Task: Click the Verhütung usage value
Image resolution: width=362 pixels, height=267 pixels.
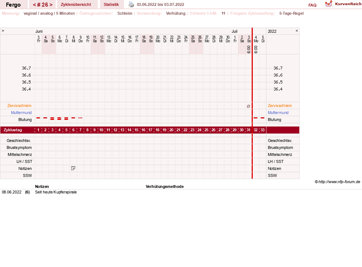Action: pyautogui.click(x=176, y=13)
